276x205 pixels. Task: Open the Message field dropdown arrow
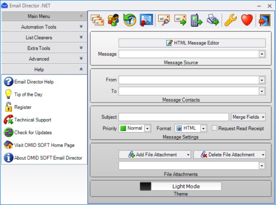click(x=262, y=54)
